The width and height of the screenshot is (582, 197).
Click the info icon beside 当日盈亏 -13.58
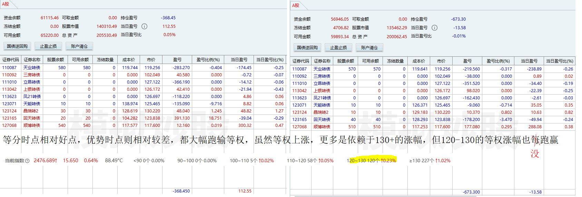click(x=435, y=28)
